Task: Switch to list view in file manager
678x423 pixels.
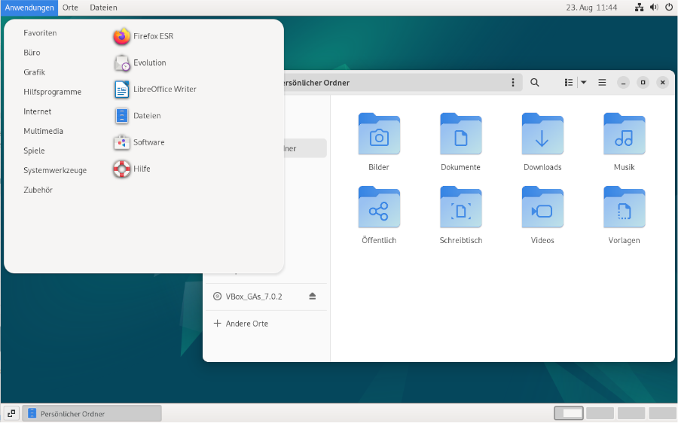Action: tap(569, 83)
